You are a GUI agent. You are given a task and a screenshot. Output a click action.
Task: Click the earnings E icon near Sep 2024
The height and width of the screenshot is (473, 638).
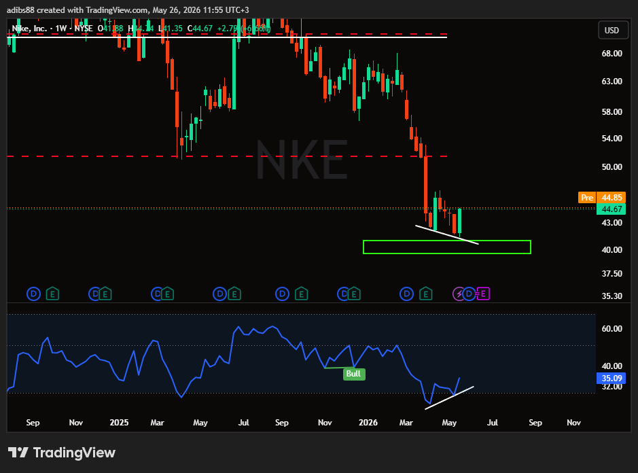52,294
